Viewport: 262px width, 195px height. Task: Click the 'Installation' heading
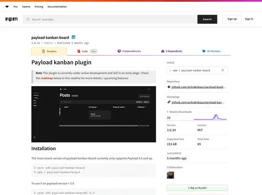pos(43,149)
